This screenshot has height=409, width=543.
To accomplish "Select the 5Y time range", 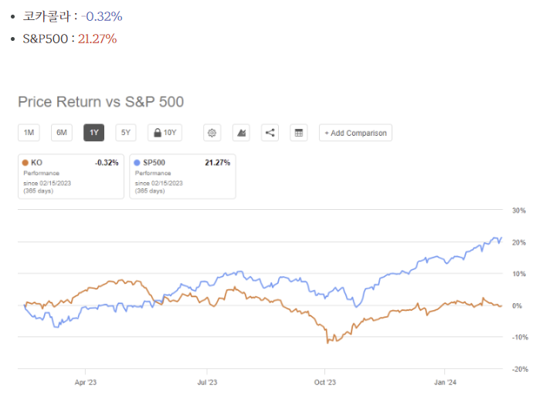I will [x=126, y=133].
